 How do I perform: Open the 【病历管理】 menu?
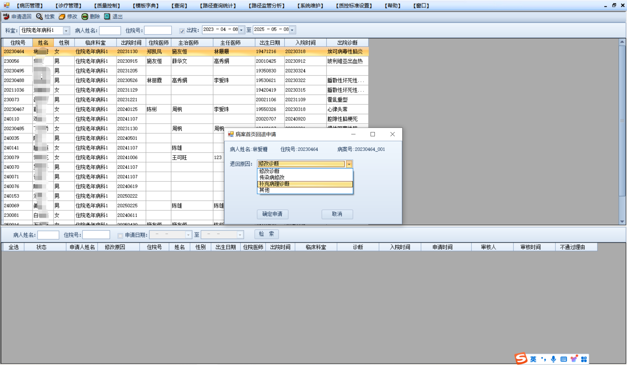(x=29, y=6)
